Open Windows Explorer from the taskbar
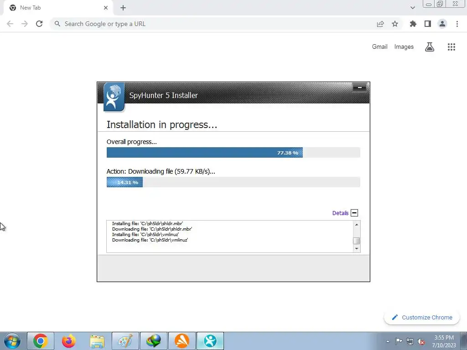 click(x=97, y=341)
